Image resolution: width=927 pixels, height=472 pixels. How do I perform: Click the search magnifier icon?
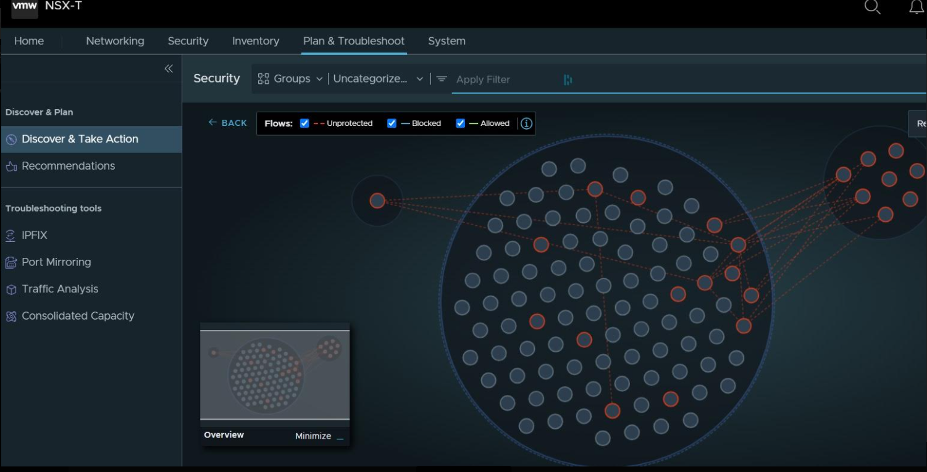coord(871,7)
